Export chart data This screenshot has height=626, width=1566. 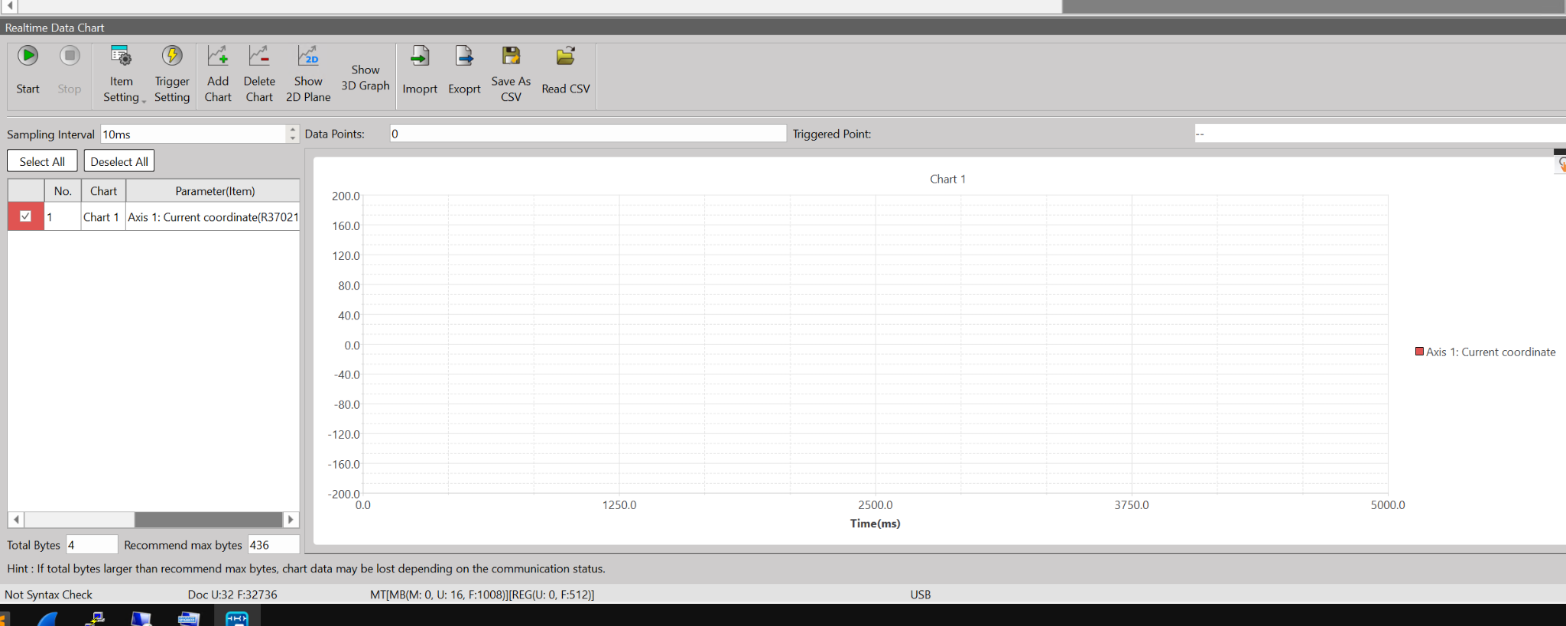pos(464,70)
